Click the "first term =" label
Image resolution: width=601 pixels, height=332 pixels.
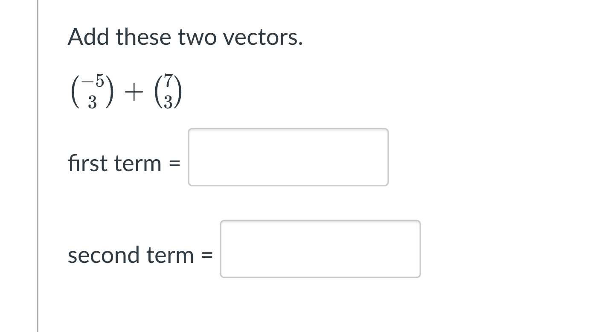pos(123,163)
